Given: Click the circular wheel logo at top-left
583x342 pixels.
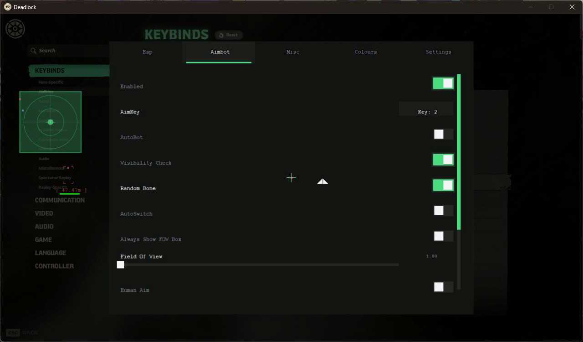Looking at the screenshot, I should [15, 29].
